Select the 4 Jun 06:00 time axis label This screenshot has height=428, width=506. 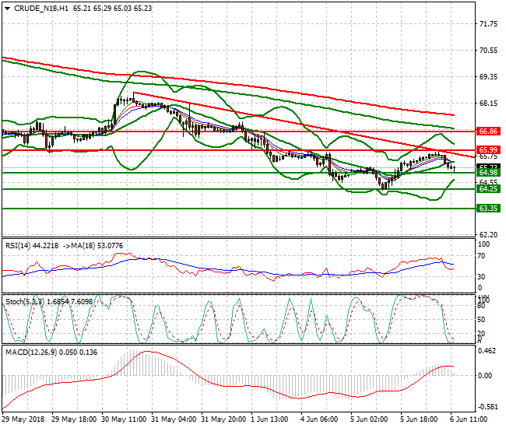coord(319,419)
